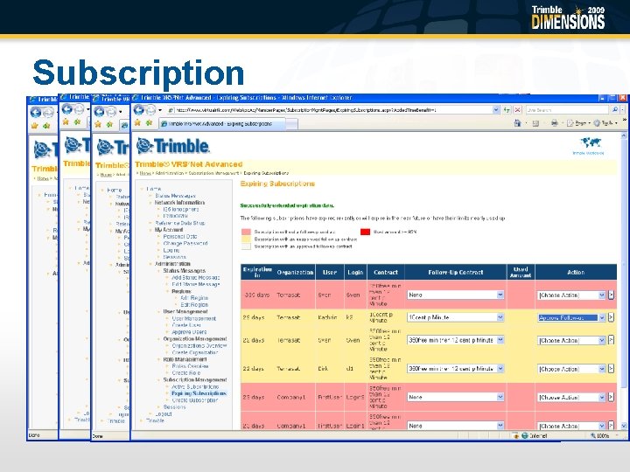The width and height of the screenshot is (630, 472).
Task: Open Active Subscriptions in sidebar
Action: (x=195, y=387)
